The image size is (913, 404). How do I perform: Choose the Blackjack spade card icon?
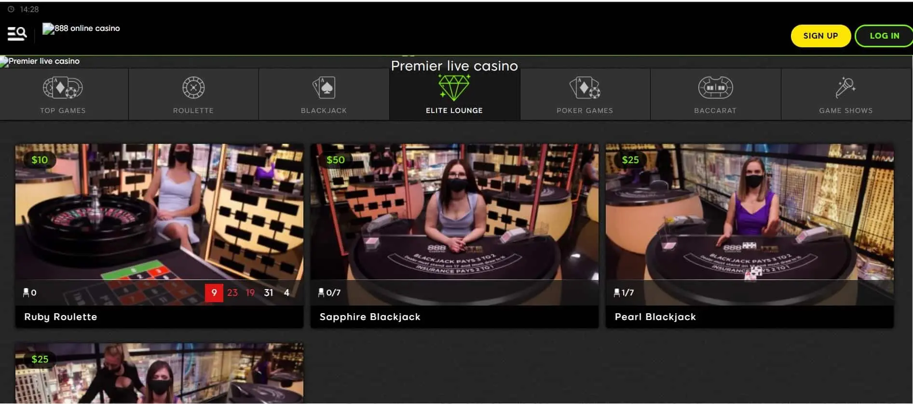point(324,88)
